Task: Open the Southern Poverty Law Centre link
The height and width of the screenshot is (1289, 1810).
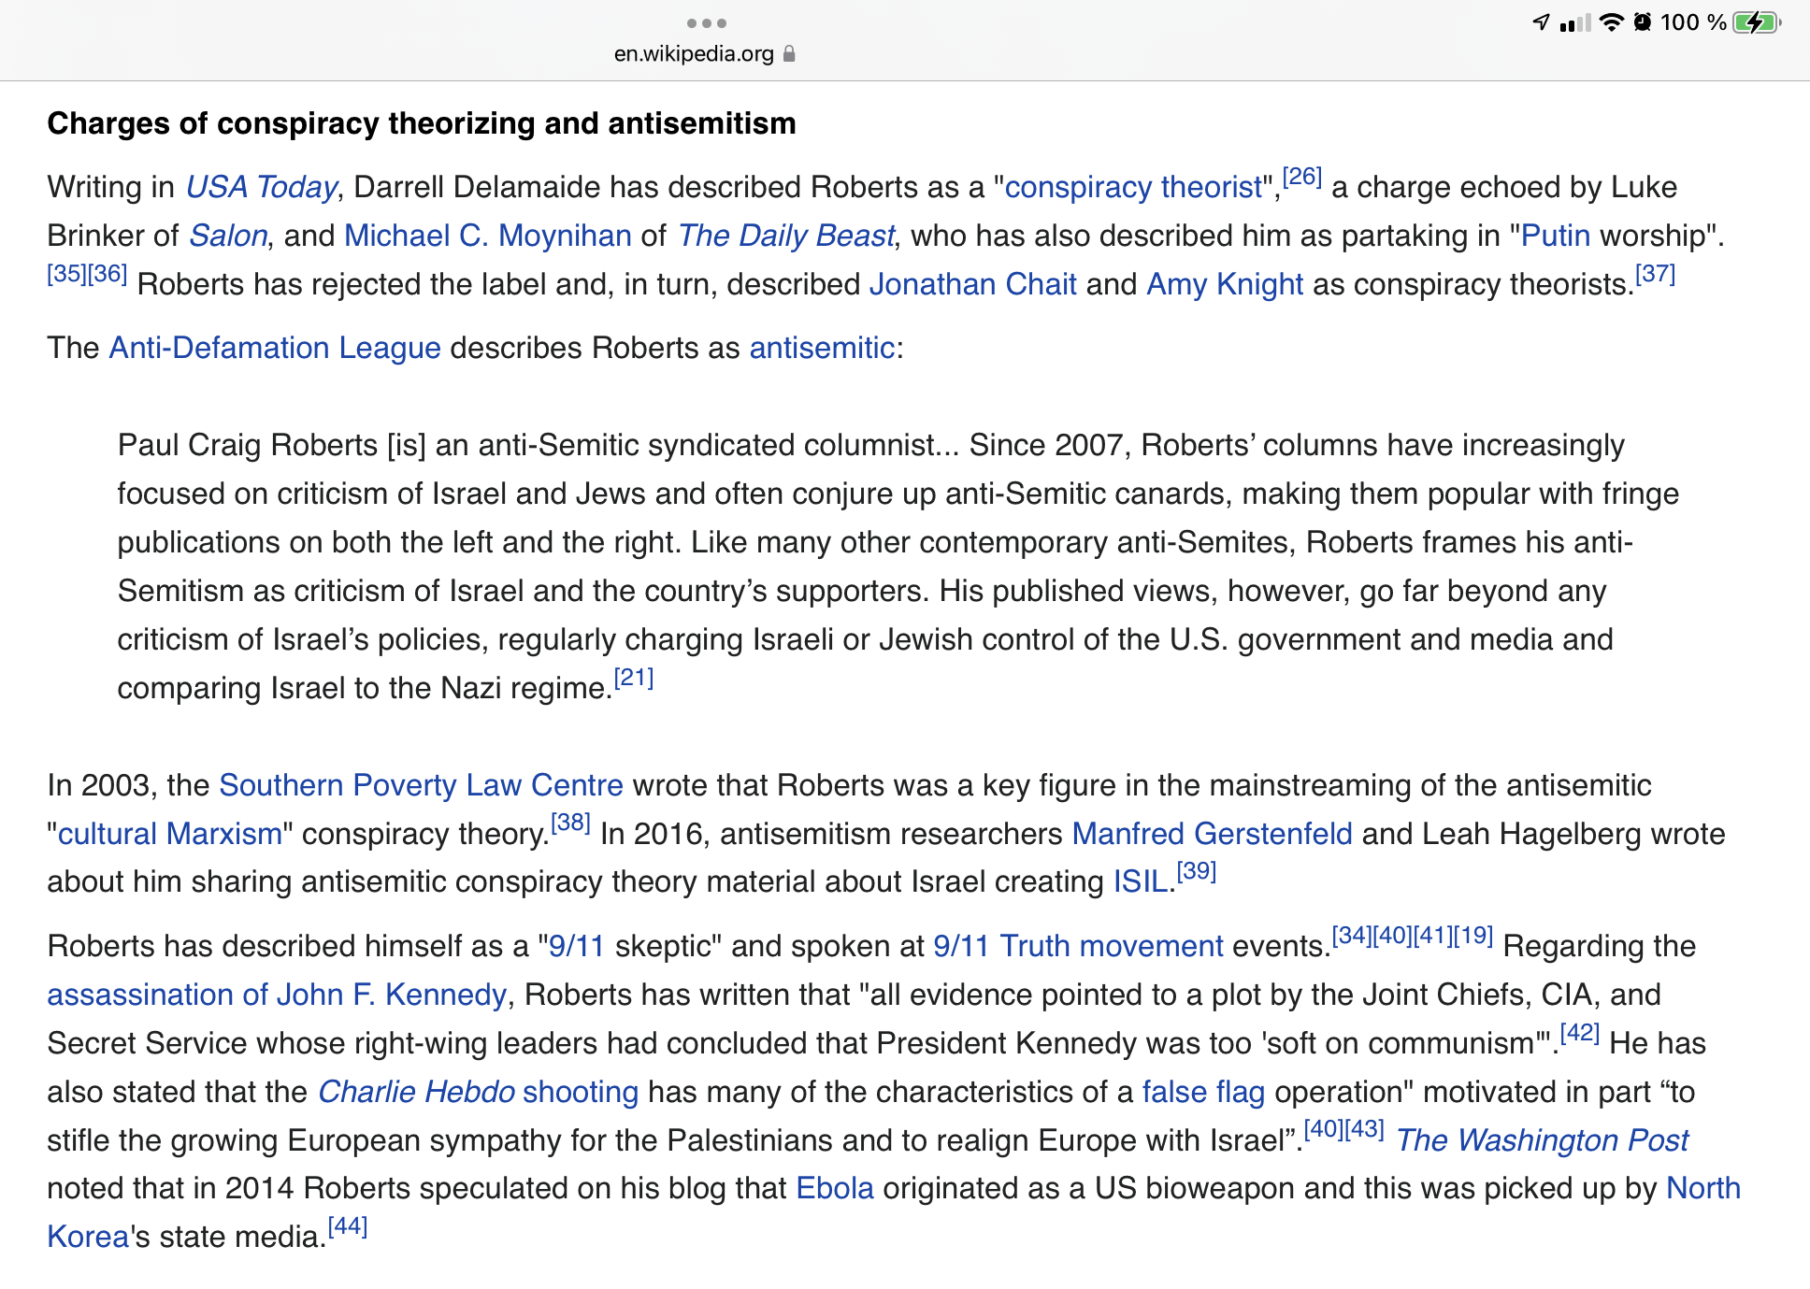Action: coord(421,785)
